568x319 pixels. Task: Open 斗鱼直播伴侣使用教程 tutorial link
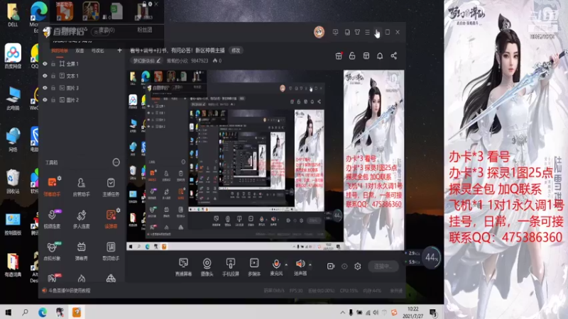pos(69,291)
